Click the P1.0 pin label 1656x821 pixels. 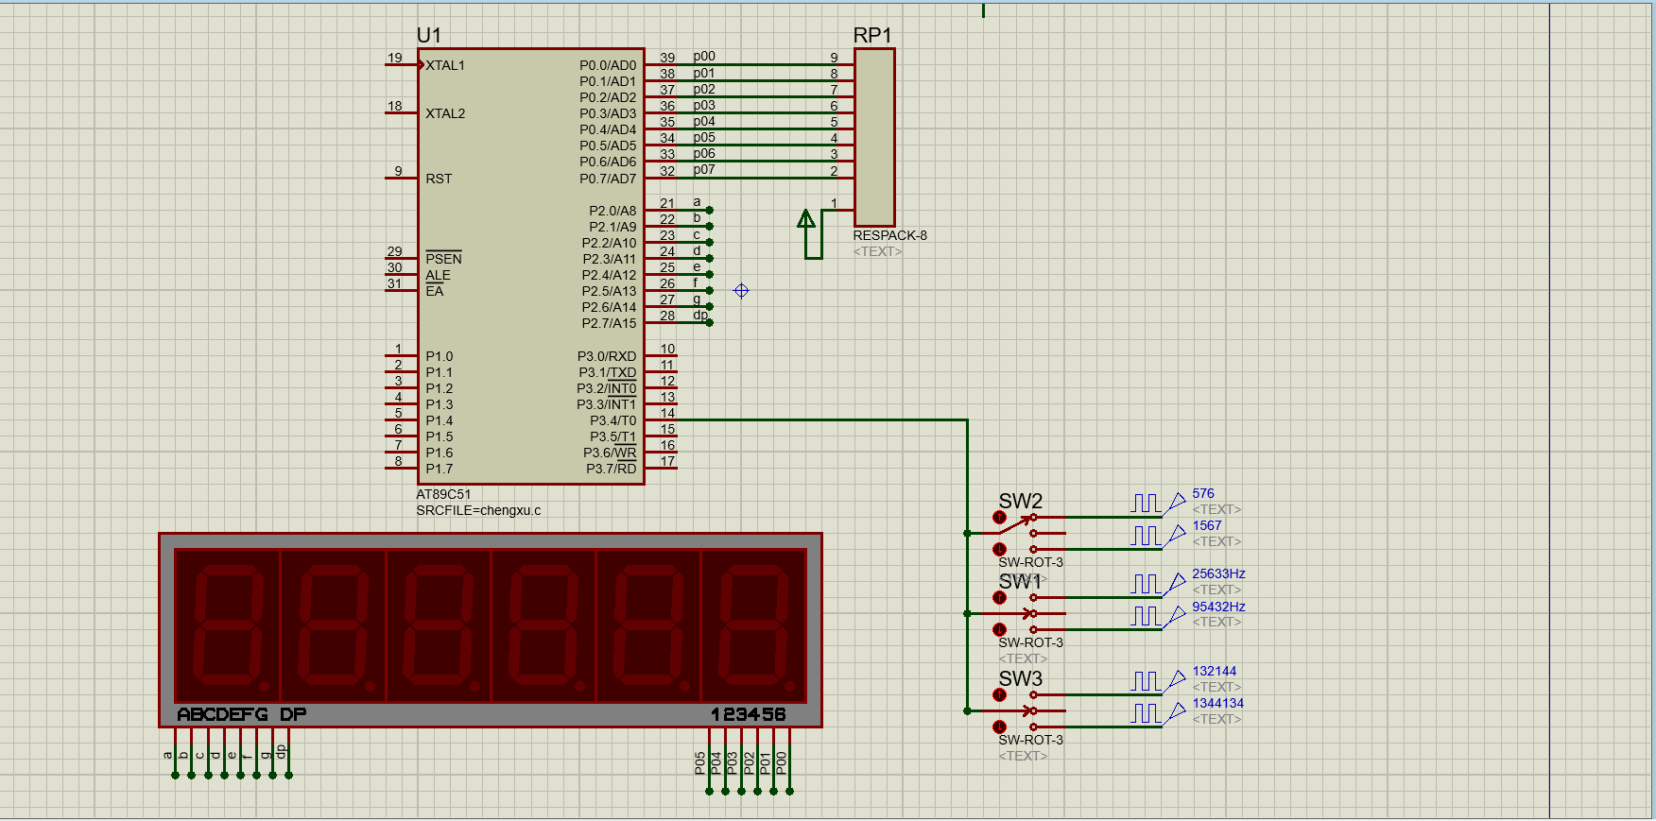[x=439, y=356]
